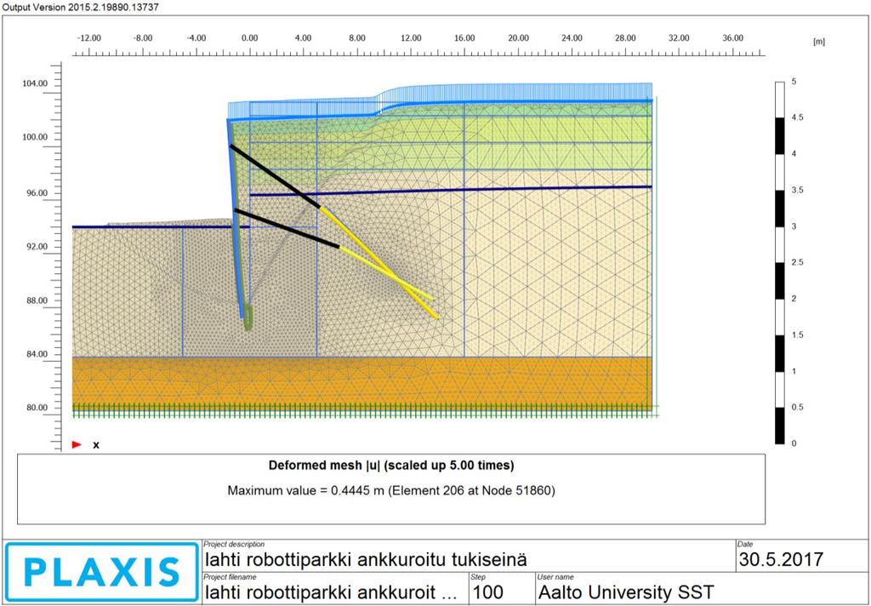Click the scale bar value 2.5

[x=797, y=262]
